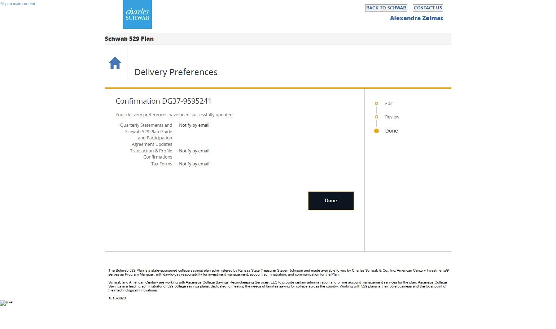This screenshot has width=556, height=329.
Task: Select the Done step in the progress list
Action: tap(391, 131)
